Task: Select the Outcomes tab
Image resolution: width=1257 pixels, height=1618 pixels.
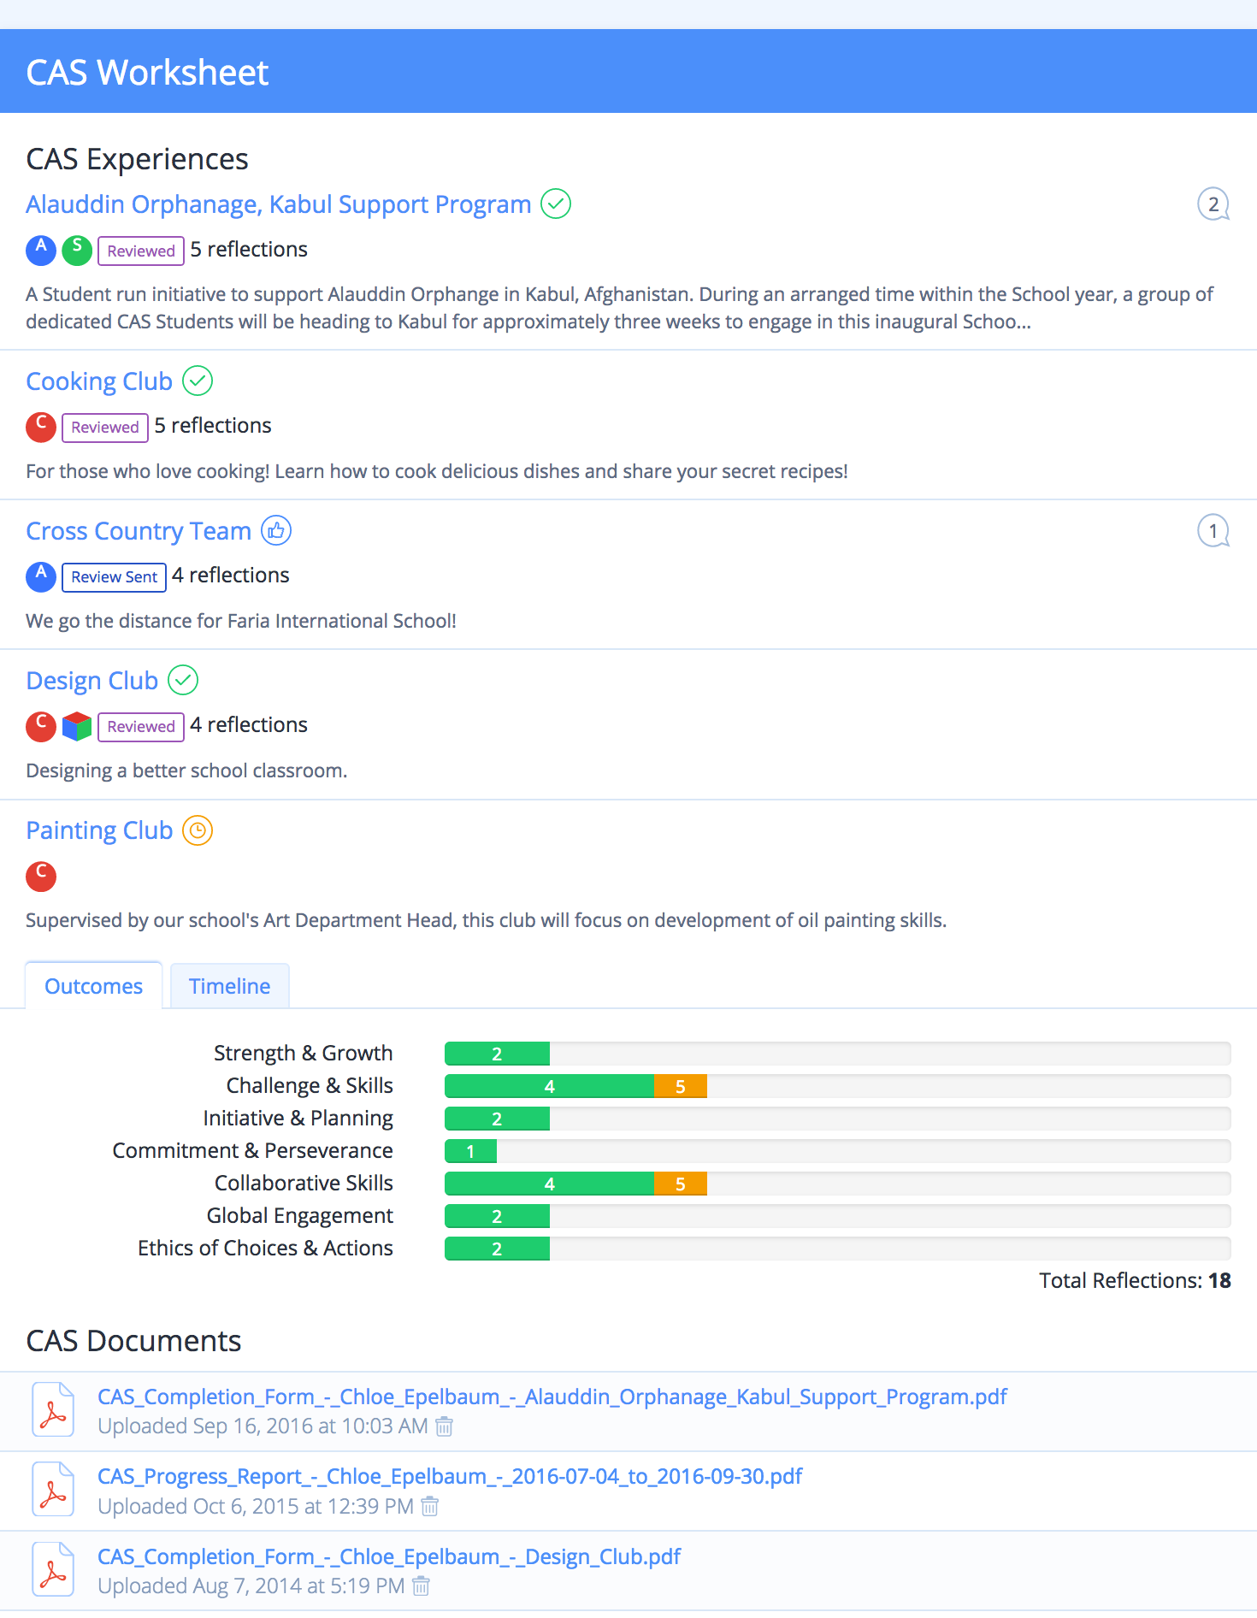Action: pos(93,986)
